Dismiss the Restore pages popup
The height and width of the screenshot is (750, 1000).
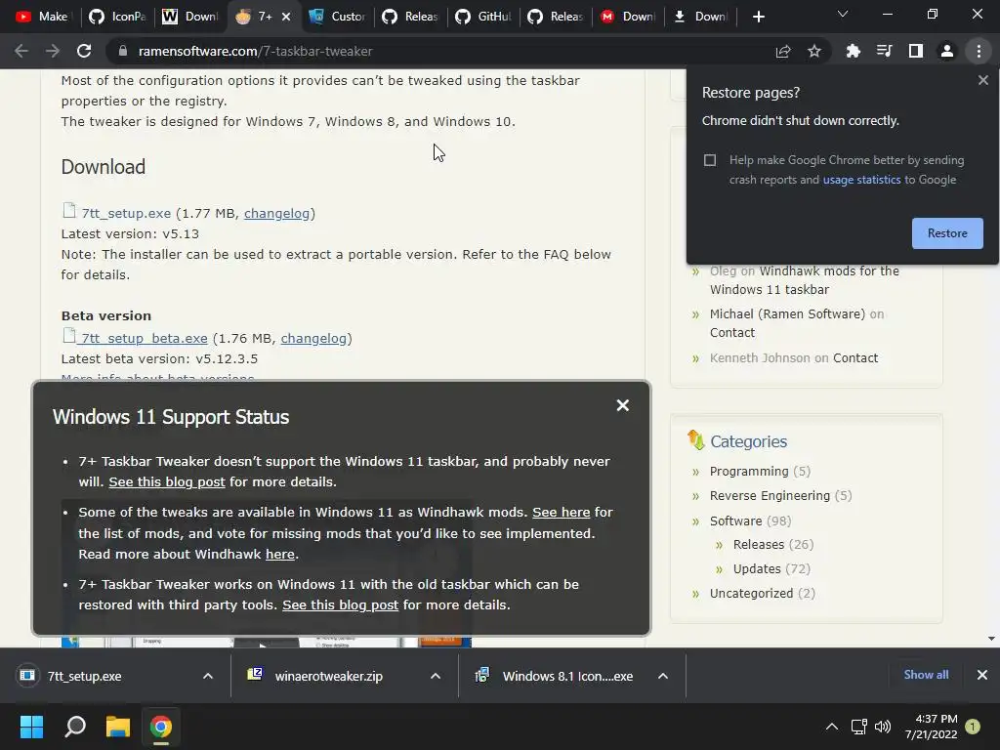coord(982,80)
